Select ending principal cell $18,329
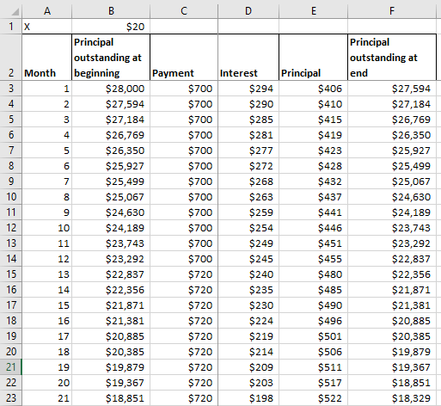This screenshot has width=441, height=406. [x=392, y=398]
